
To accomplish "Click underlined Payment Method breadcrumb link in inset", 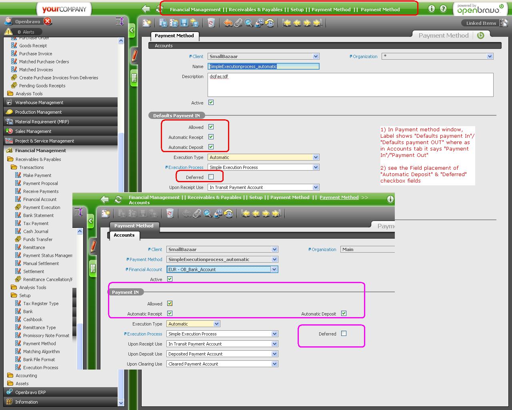I will coord(339,197).
